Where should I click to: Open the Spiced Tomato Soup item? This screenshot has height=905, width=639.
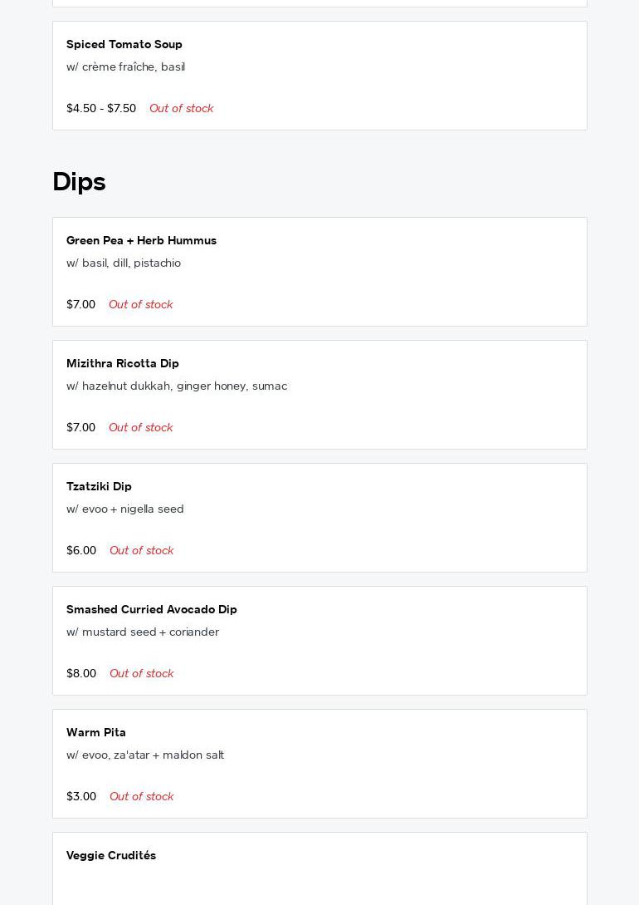124,44
